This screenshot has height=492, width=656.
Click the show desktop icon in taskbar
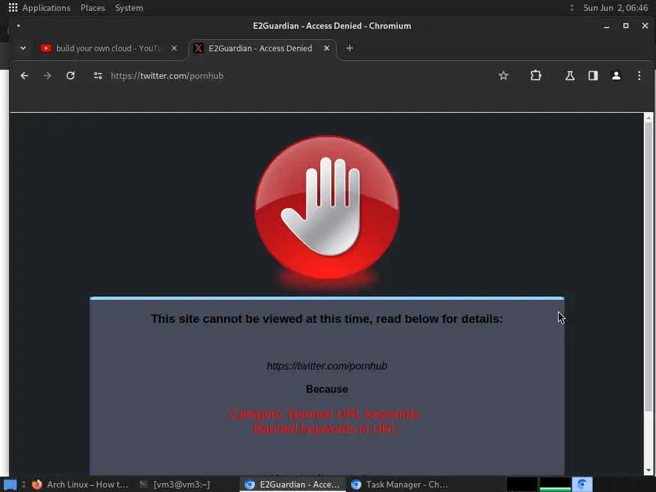pos(10,485)
